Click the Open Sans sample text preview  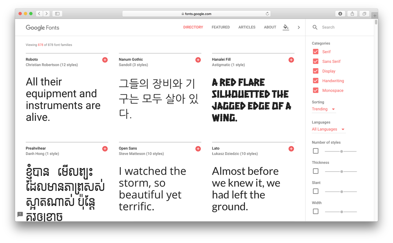point(152,189)
